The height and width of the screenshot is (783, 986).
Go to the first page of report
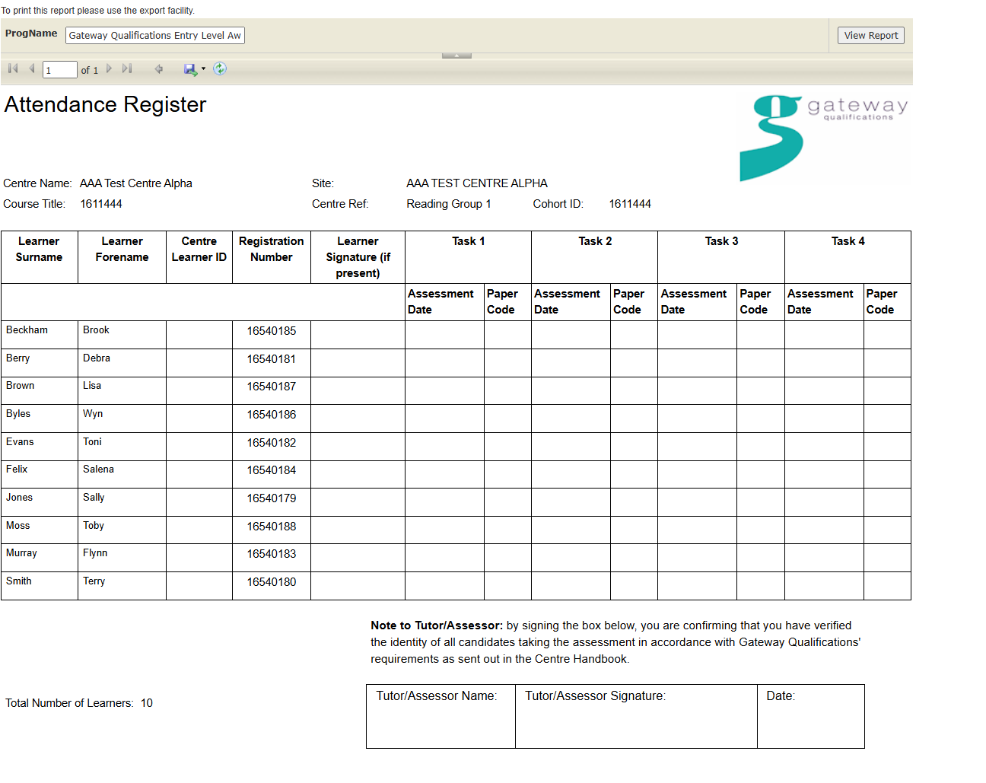tap(13, 68)
